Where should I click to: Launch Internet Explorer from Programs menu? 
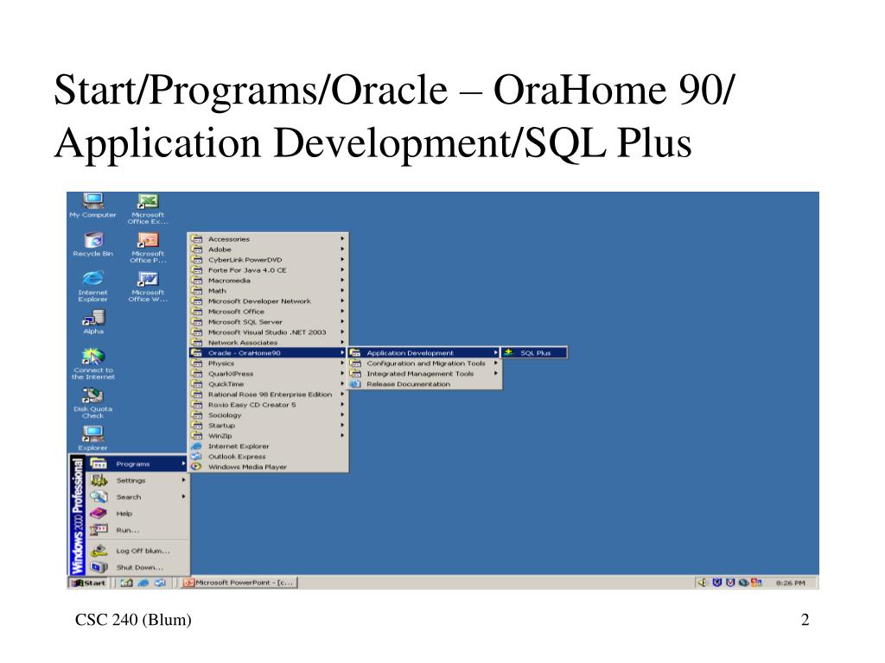[268, 446]
